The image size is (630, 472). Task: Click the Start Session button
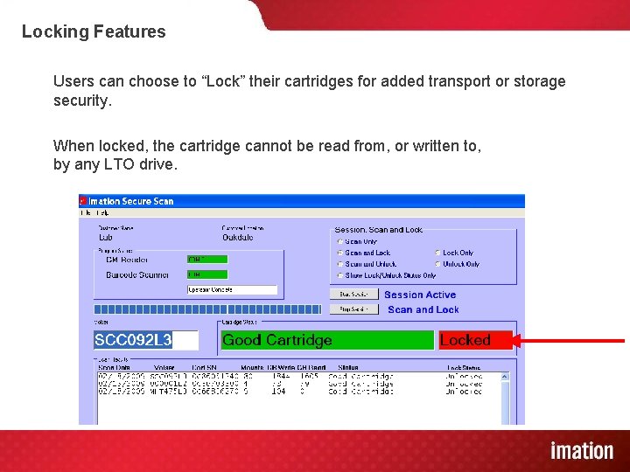[x=354, y=295]
